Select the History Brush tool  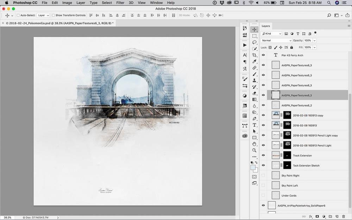[x=254, y=87]
